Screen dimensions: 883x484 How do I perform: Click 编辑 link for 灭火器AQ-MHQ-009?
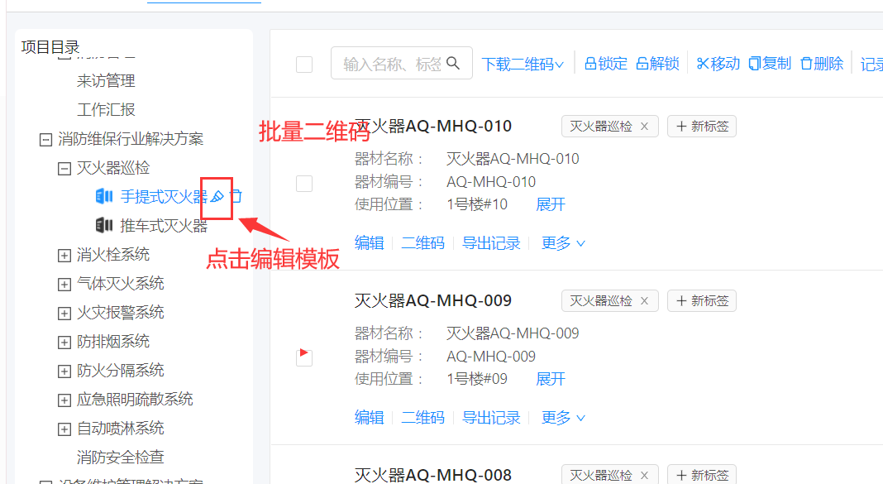click(x=369, y=418)
